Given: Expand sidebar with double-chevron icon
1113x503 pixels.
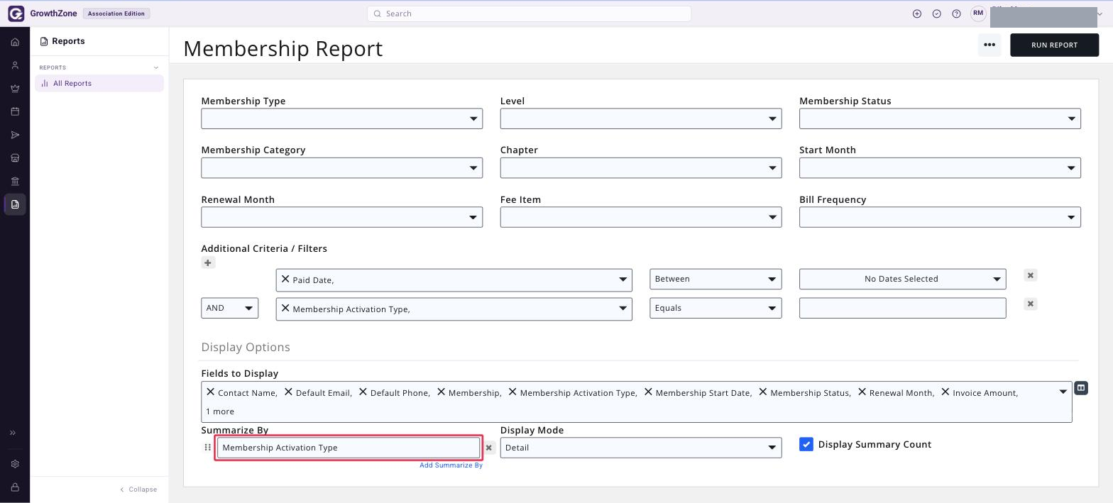Looking at the screenshot, I should (13, 433).
